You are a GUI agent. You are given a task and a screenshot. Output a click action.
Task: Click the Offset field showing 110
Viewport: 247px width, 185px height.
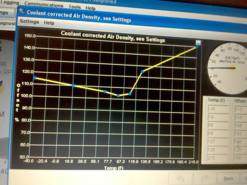pyautogui.click(x=240, y=118)
